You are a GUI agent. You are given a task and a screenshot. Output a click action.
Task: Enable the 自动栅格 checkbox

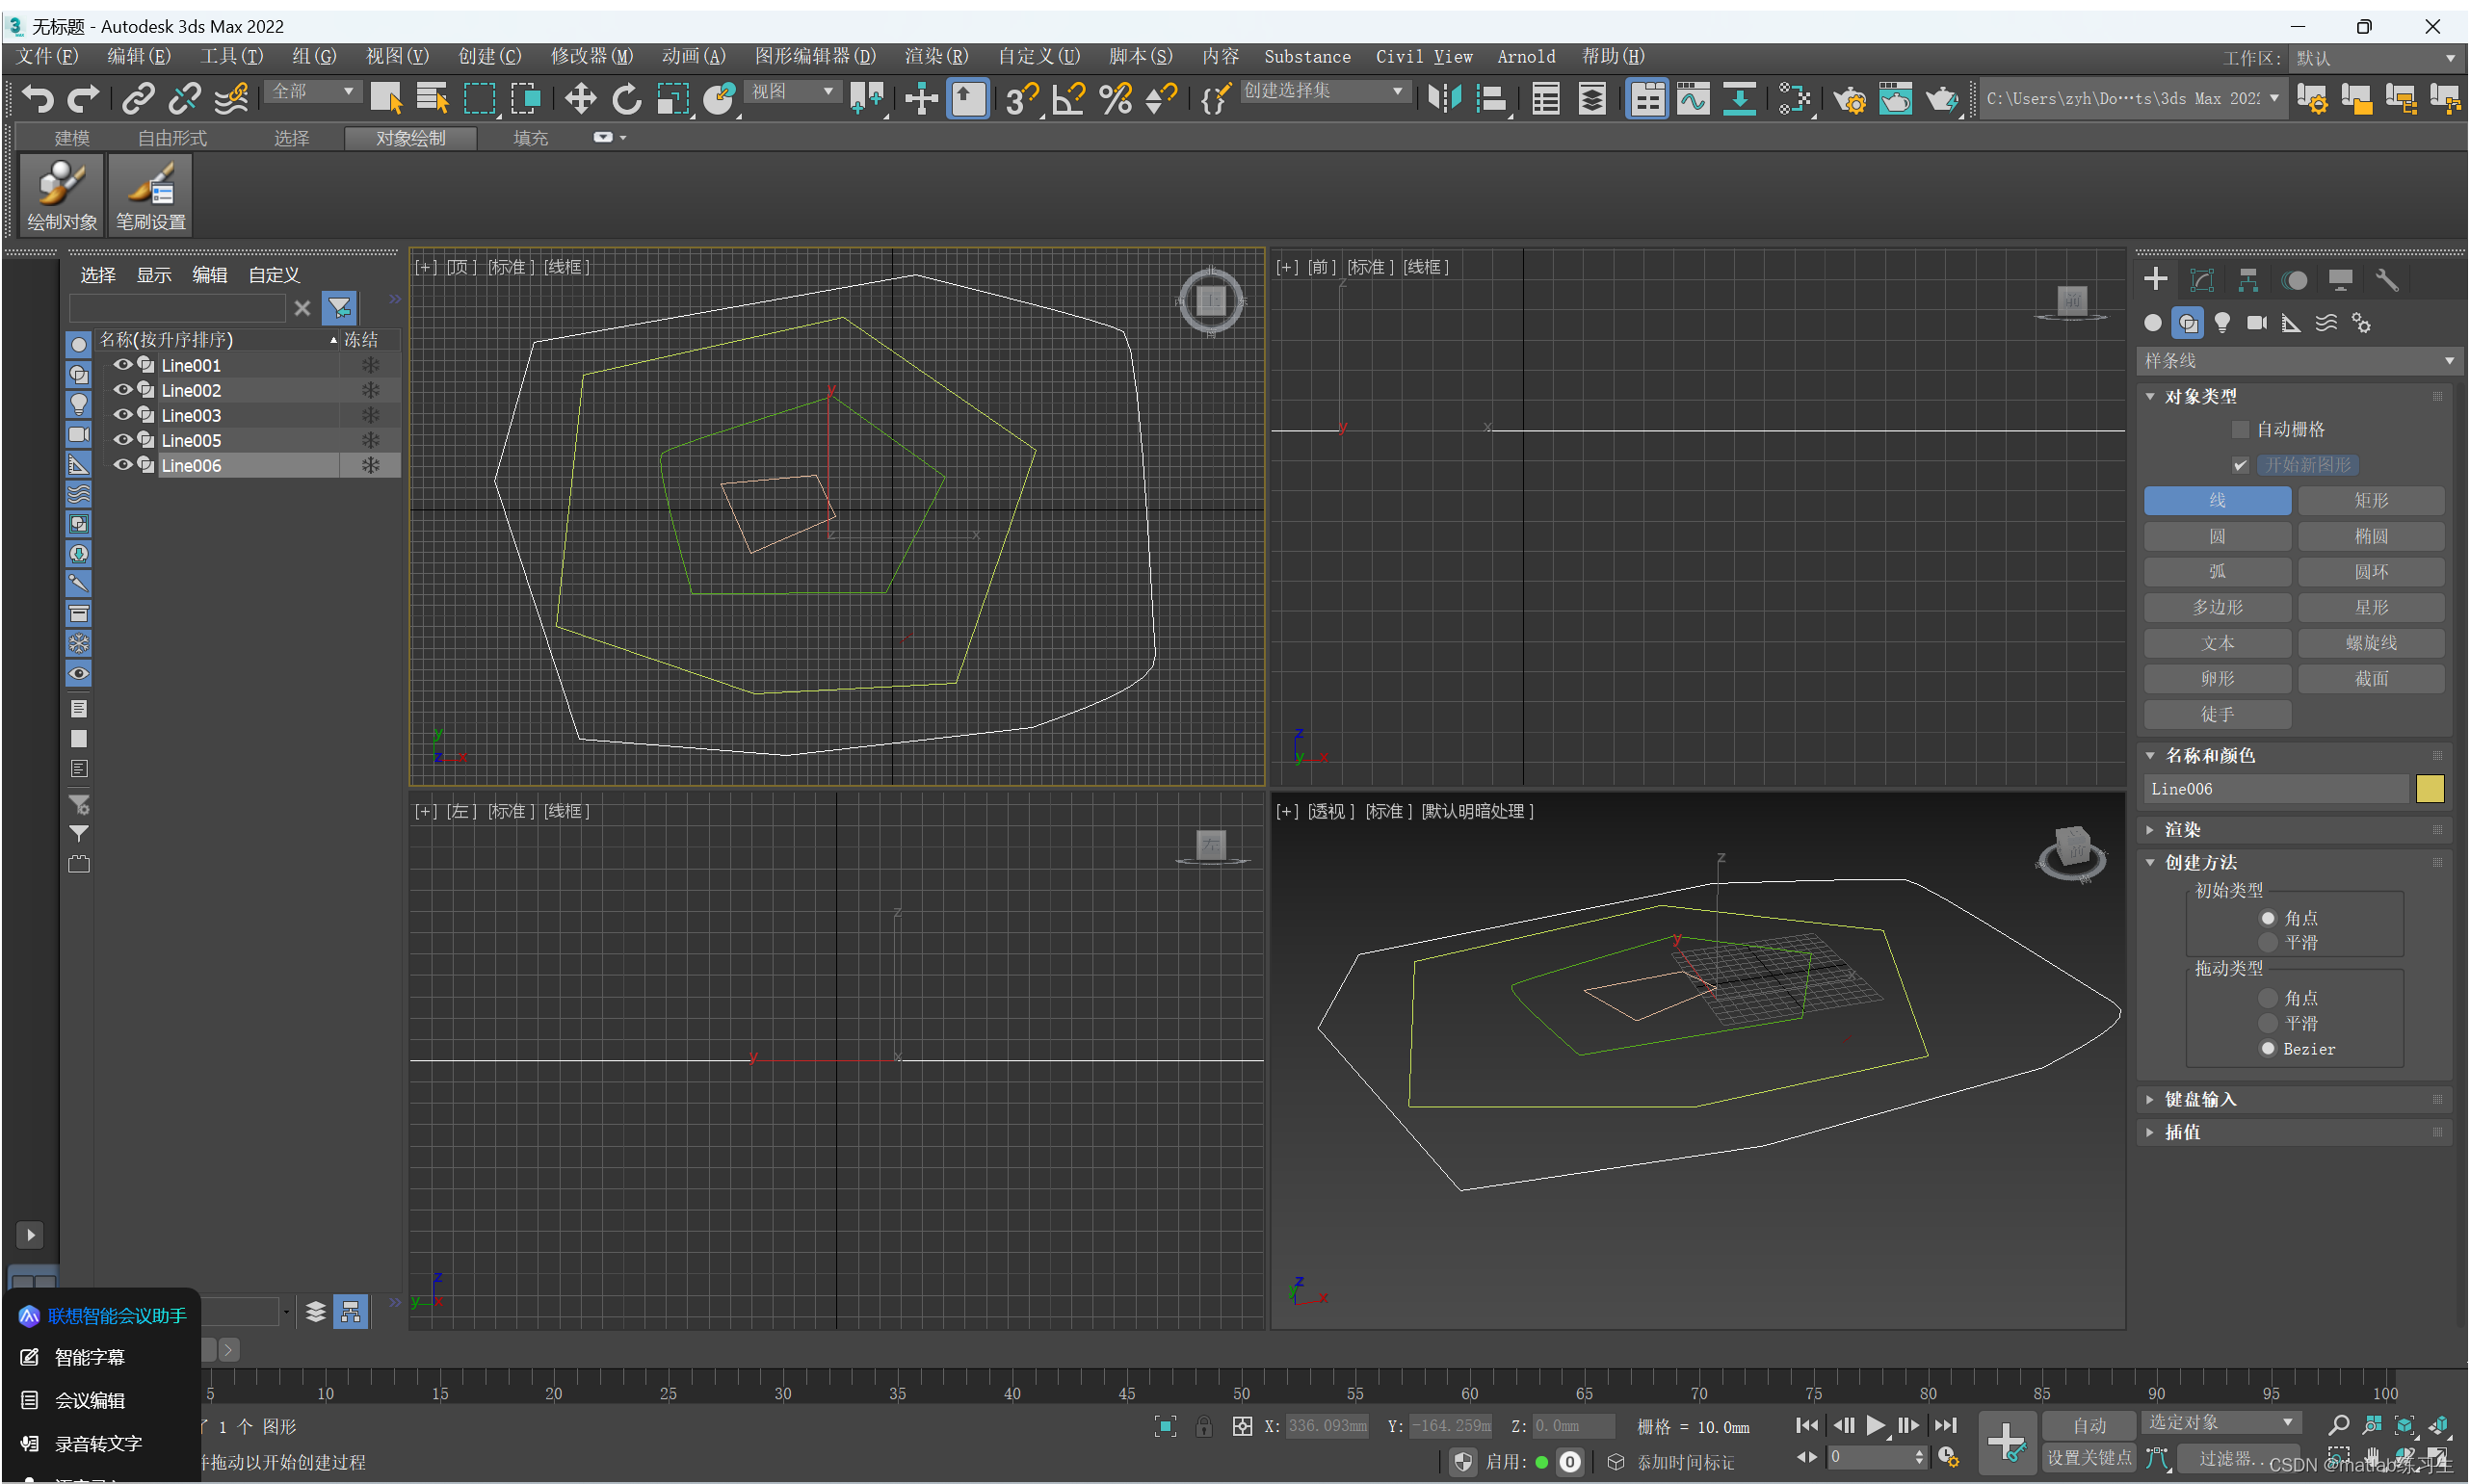point(2240,430)
